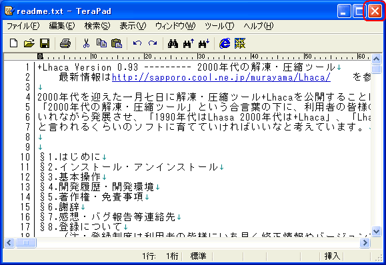Image resolution: width=386 pixels, height=265 pixels.
Task: Click the vertical scrollbar thumb
Action: (x=377, y=69)
